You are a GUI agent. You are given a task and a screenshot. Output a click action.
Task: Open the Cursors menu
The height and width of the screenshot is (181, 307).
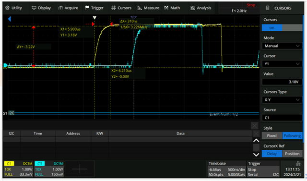click(x=121, y=8)
